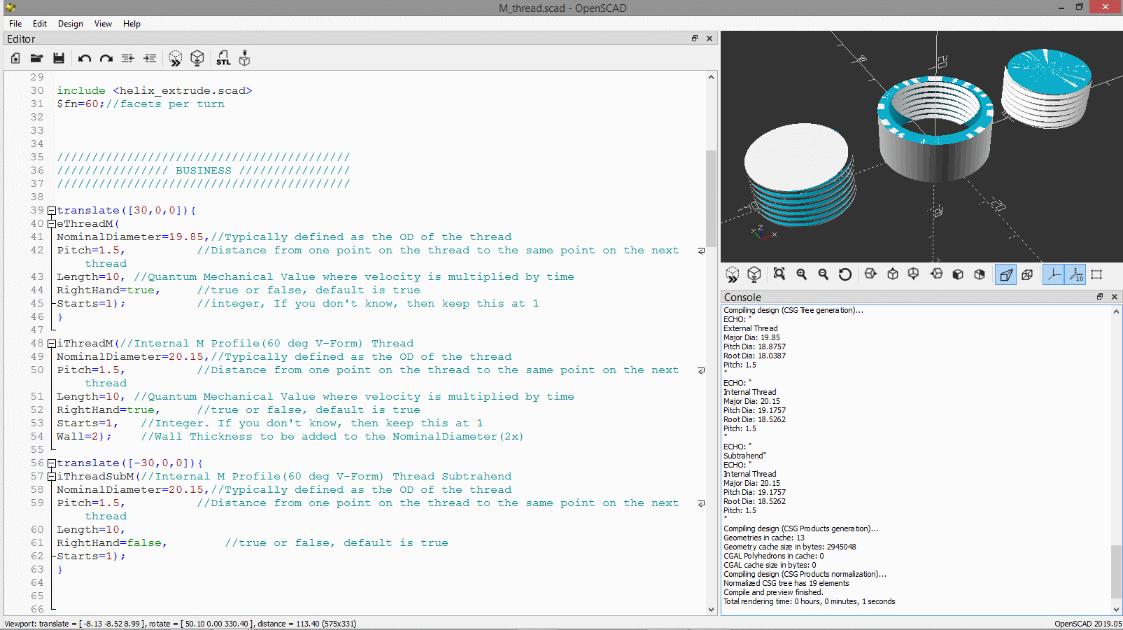Create a new file from Editor toolbar
1123x630 pixels.
(x=15, y=59)
